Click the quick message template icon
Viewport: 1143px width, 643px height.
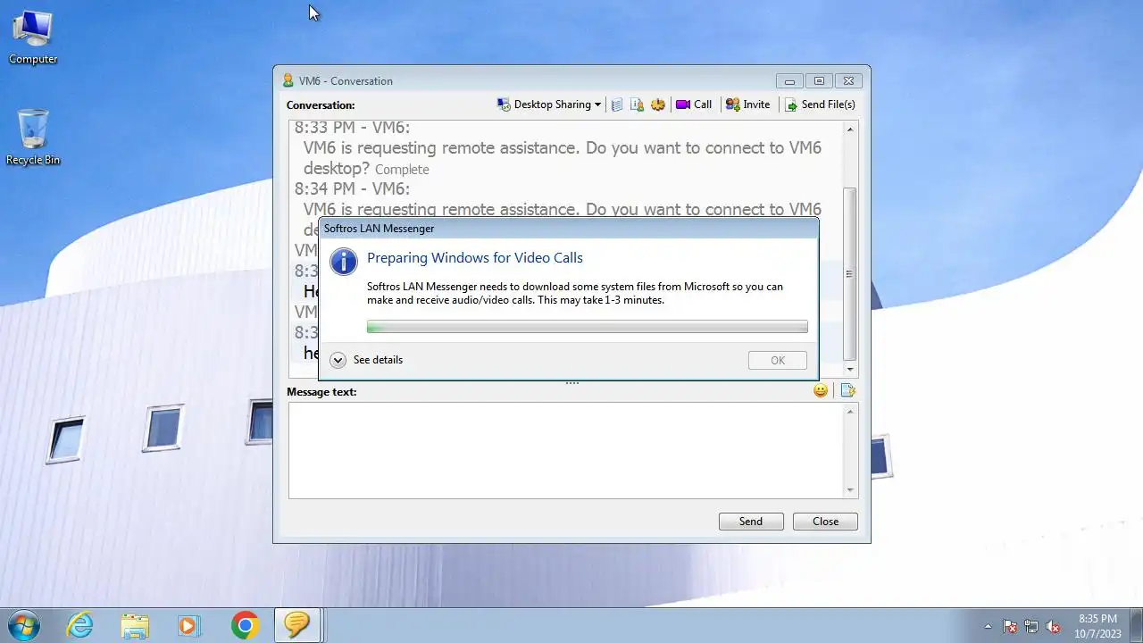(847, 390)
